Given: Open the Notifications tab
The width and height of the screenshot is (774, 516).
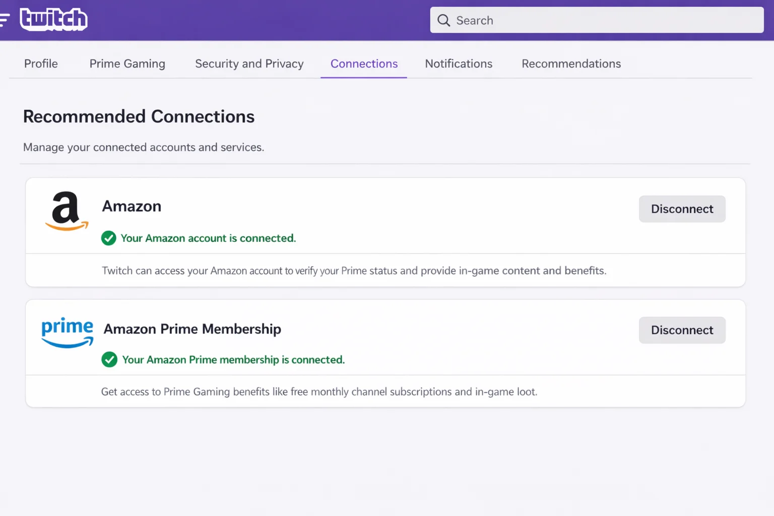Looking at the screenshot, I should (x=459, y=64).
